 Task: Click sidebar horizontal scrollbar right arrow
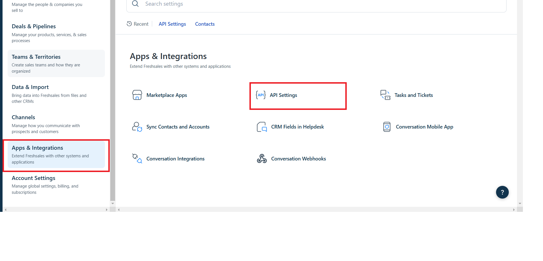point(107,210)
